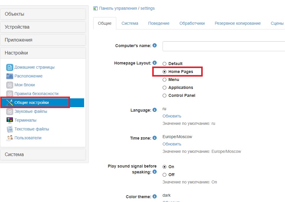Viewport: 285px width, 202px height.
Task: Click Обновить link under Language
Action: tap(172, 116)
